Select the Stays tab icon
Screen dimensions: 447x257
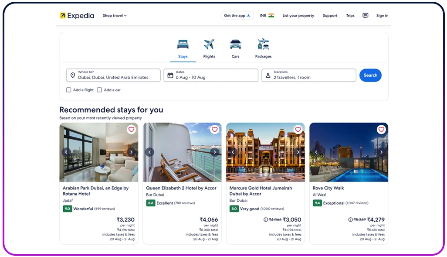[183, 44]
